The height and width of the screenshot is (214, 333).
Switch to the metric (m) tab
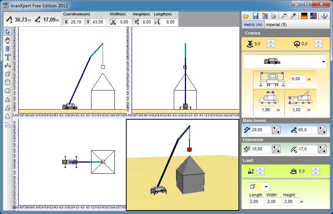(x=253, y=25)
